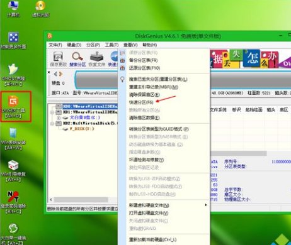Viewport: 291px width, 245px height.
Task: Choose 清除扇区数据(E) menu entry
Action: coord(144,117)
